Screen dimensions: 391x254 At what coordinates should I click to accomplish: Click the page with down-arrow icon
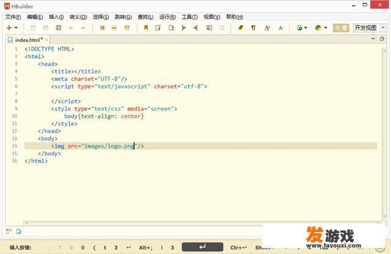pos(171,27)
